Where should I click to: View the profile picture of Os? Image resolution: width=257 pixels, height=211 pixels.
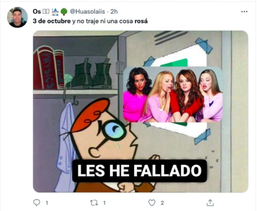click(x=17, y=17)
